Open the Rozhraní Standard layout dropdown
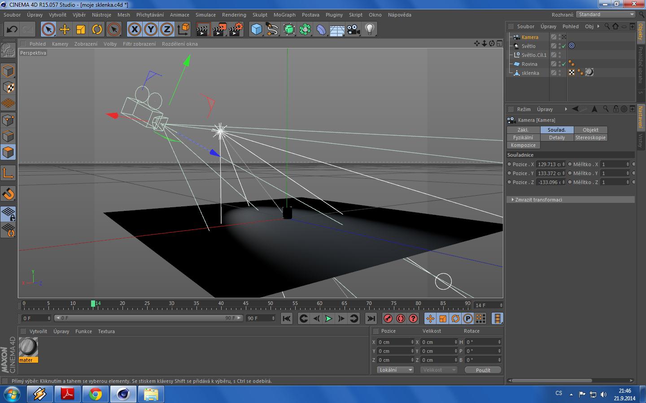646x403 pixels. [605, 15]
